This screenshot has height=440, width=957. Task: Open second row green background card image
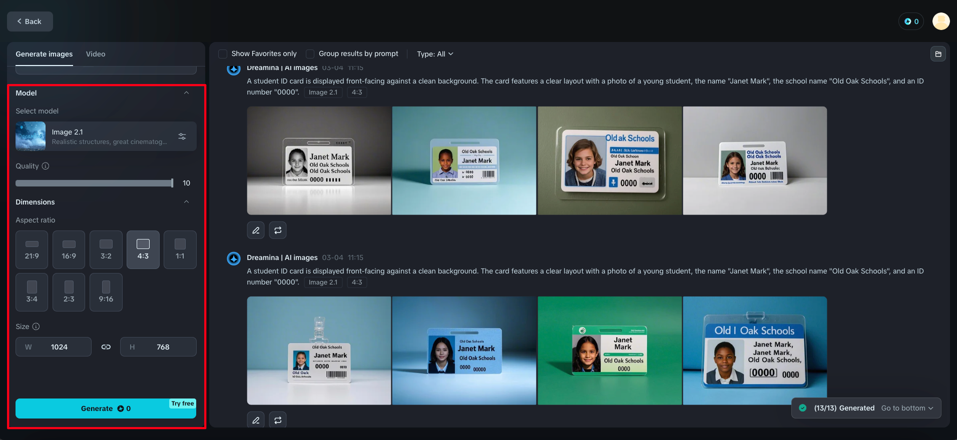pos(610,350)
